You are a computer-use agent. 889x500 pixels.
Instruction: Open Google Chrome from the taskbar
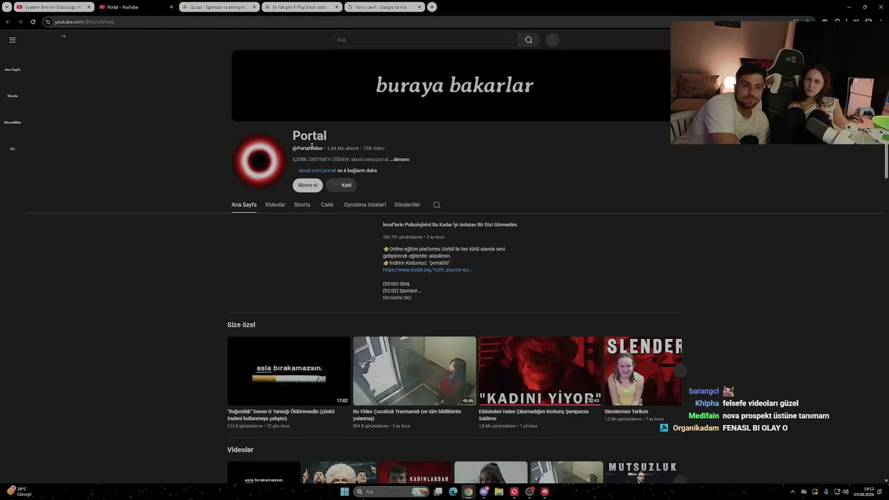pos(469,492)
